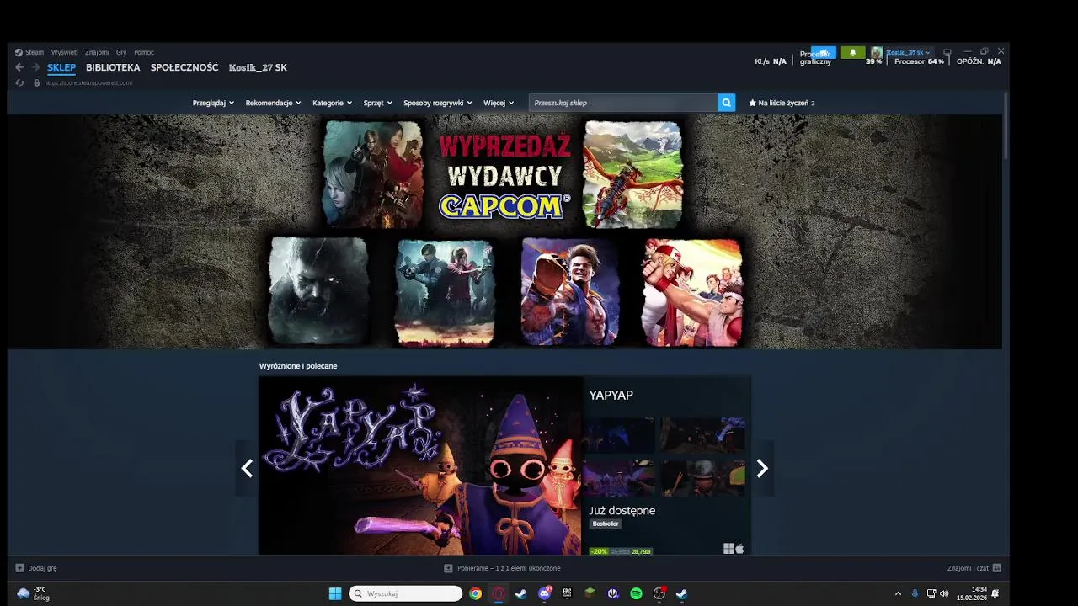Open Google Chrome from the taskbar
This screenshot has width=1078, height=606.
coord(476,593)
